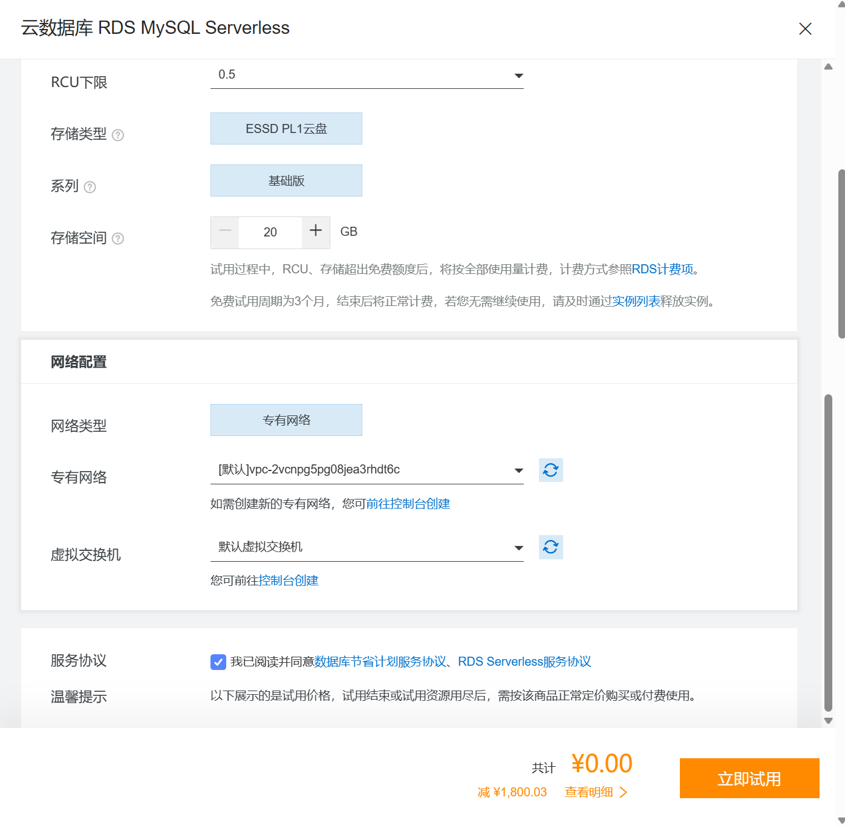Click the help icon beside 系列
Image resolution: width=845 pixels, height=826 pixels.
(90, 187)
